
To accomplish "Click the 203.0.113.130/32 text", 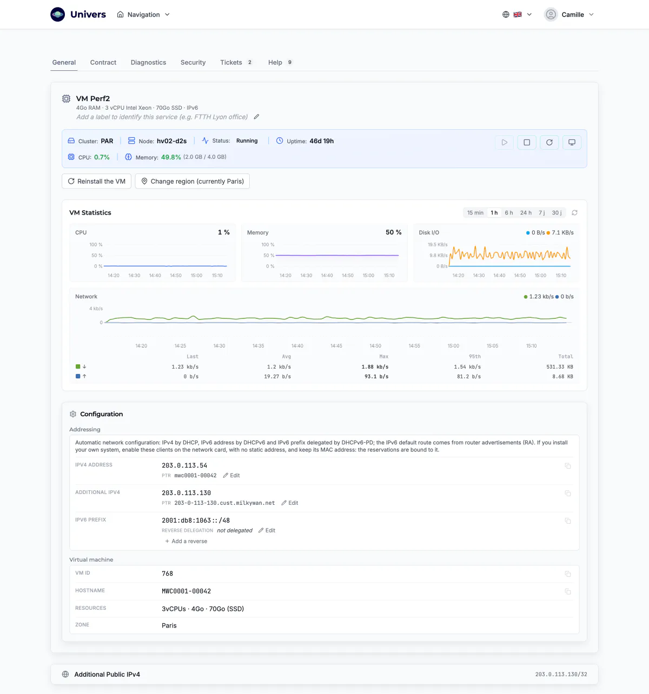I will tap(561, 675).
